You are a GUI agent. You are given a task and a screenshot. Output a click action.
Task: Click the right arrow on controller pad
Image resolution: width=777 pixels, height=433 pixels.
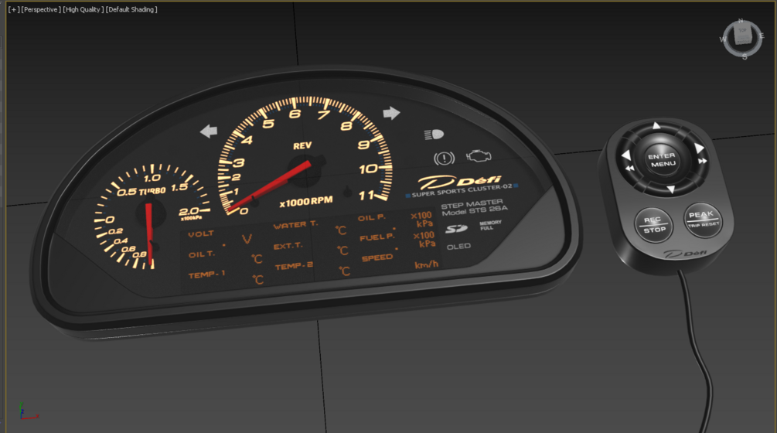pyautogui.click(x=699, y=148)
